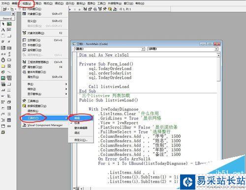246x190 pixels.
Task: Select the DirListBox folder icon in the toolbox
Action: tap(3, 66)
